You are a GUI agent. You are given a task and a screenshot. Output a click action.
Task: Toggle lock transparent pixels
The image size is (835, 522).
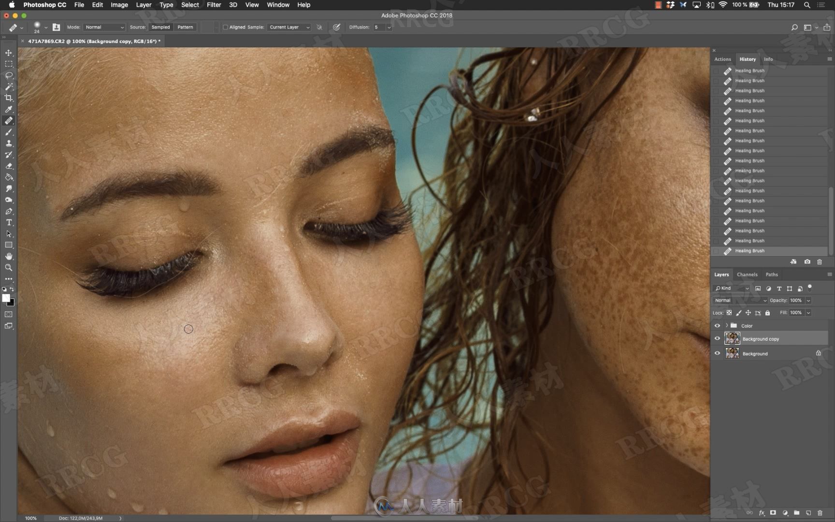[x=729, y=313]
